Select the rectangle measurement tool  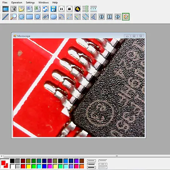point(29,17)
